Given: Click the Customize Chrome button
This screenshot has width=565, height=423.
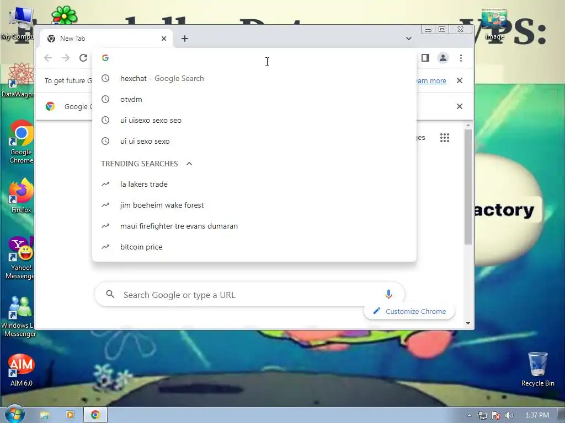Looking at the screenshot, I should [409, 311].
